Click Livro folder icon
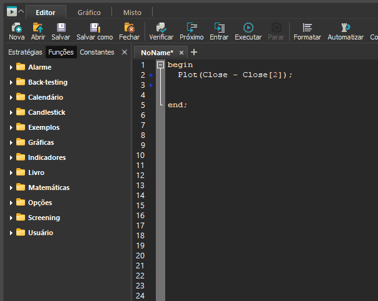The width and height of the screenshot is (378, 301). pos(21,172)
